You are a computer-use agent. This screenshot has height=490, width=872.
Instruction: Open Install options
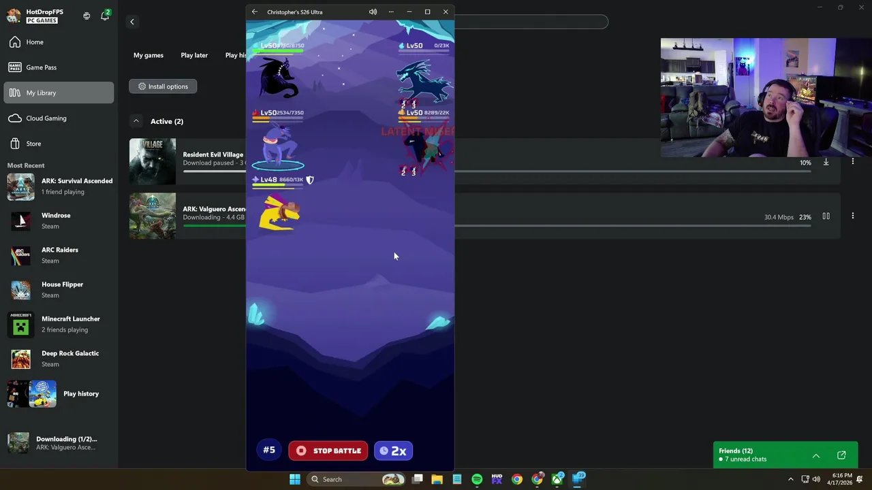pos(163,86)
